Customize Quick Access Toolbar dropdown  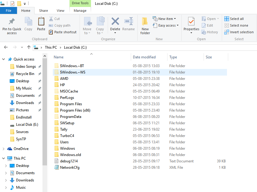(25, 4)
